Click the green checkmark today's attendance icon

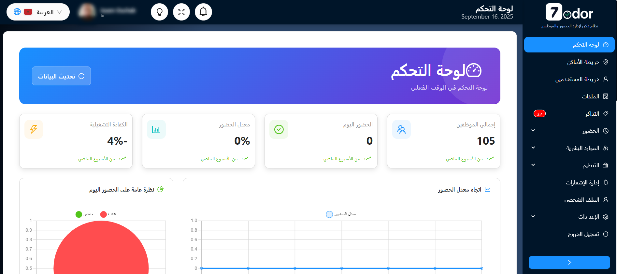coord(279,129)
